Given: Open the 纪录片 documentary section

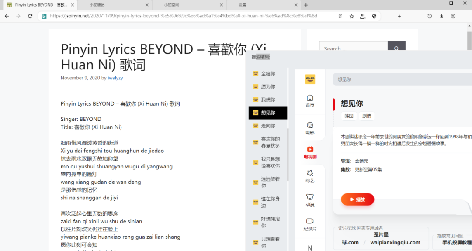Looking at the screenshot, I should 310,224.
